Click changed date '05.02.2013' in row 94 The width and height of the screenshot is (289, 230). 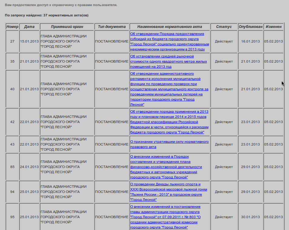click(x=274, y=192)
